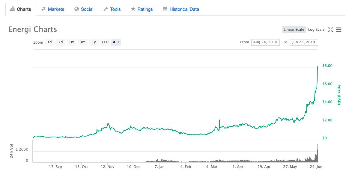346x171 pixels.
Task: Click the Price (USD) axis title
Action: click(339, 95)
